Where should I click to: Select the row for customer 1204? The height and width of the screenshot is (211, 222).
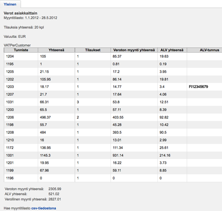pyautogui.click(x=113, y=57)
